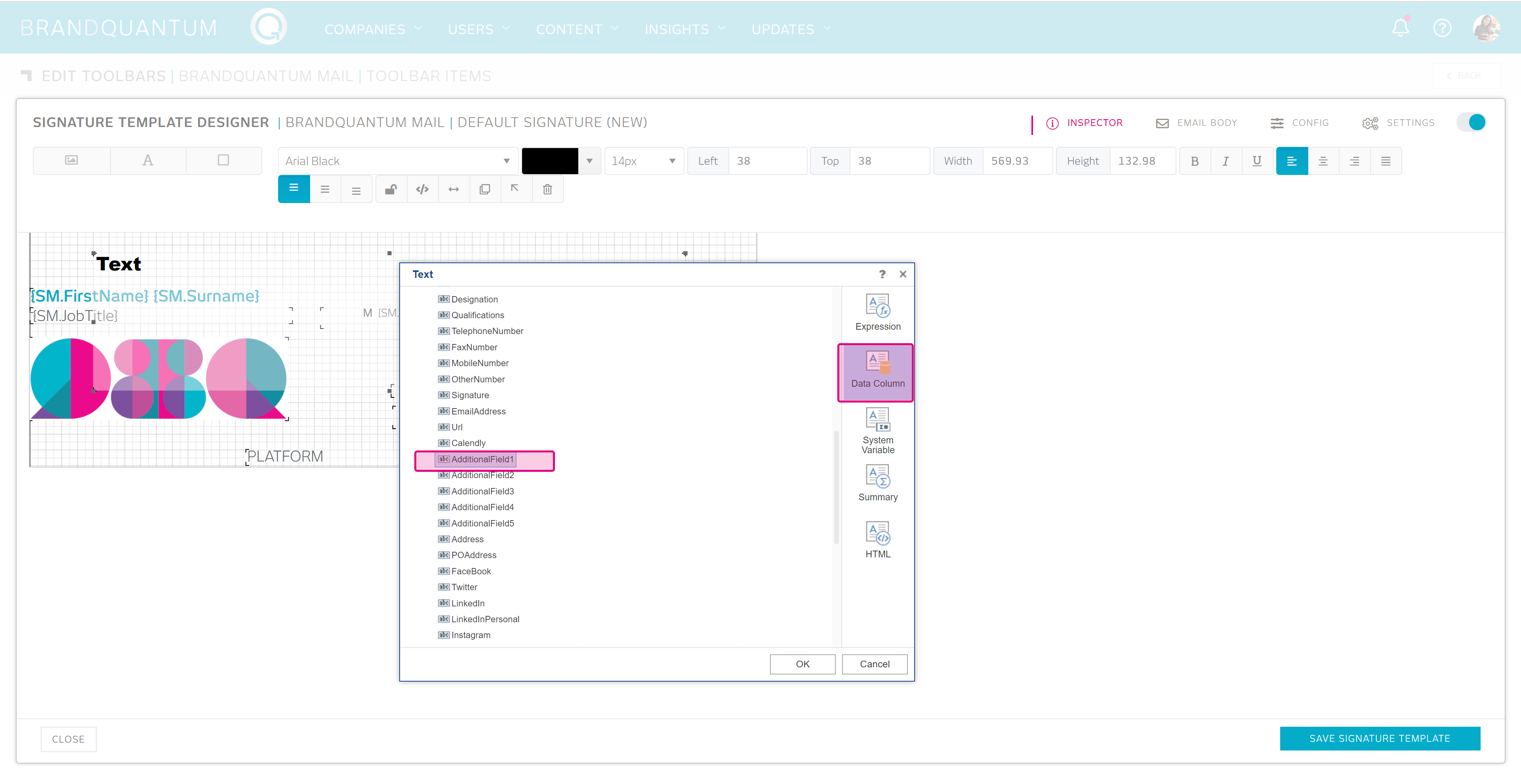Image resolution: width=1521 pixels, height=777 pixels.
Task: Select the MobileNumber data column
Action: pyautogui.click(x=473, y=363)
